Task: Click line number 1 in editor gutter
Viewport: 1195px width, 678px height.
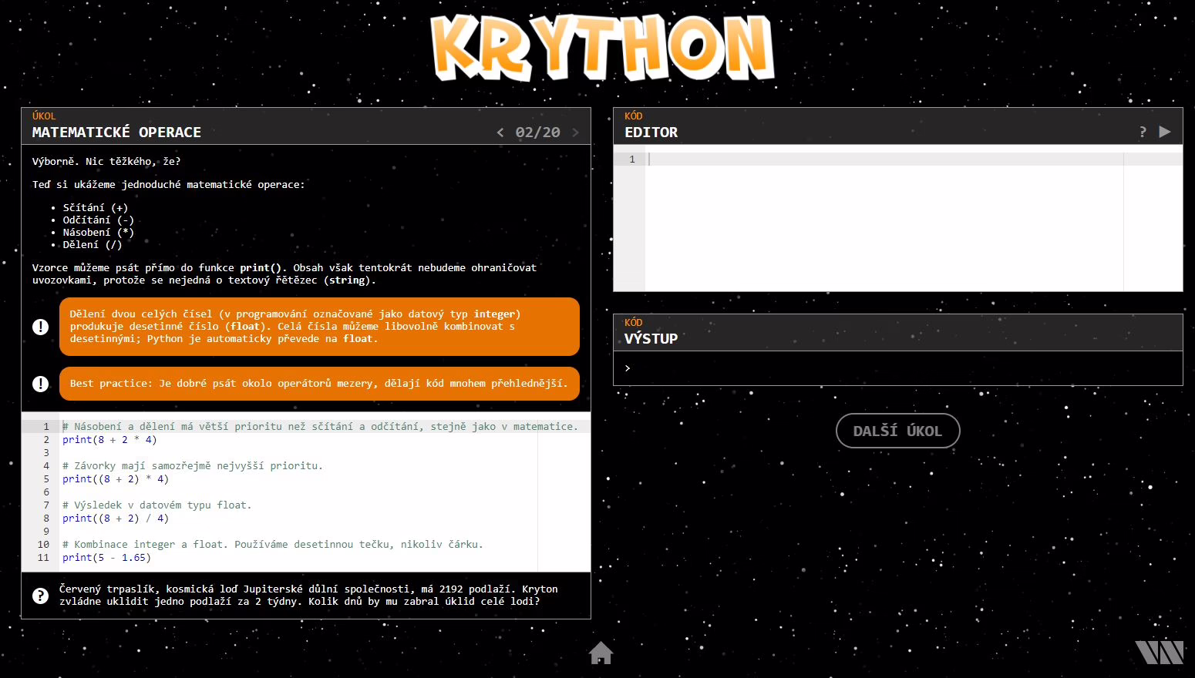Action: pos(631,159)
